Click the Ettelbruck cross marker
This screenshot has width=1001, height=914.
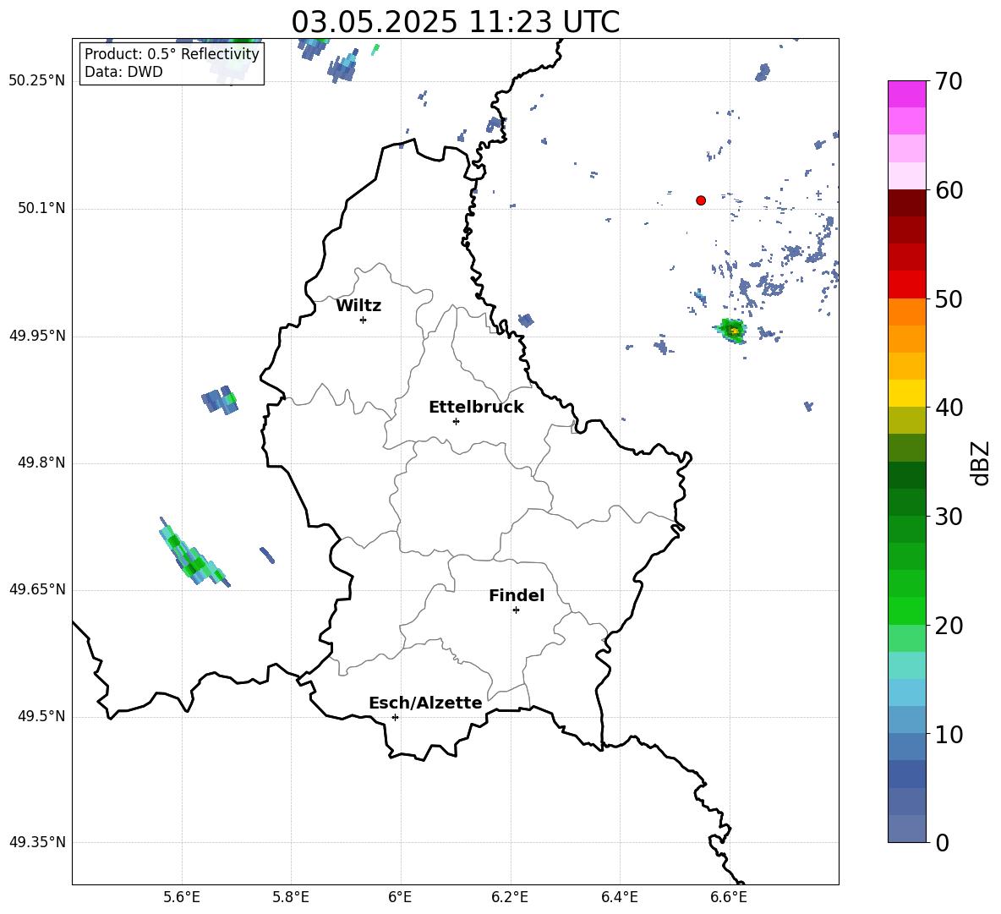tap(456, 421)
